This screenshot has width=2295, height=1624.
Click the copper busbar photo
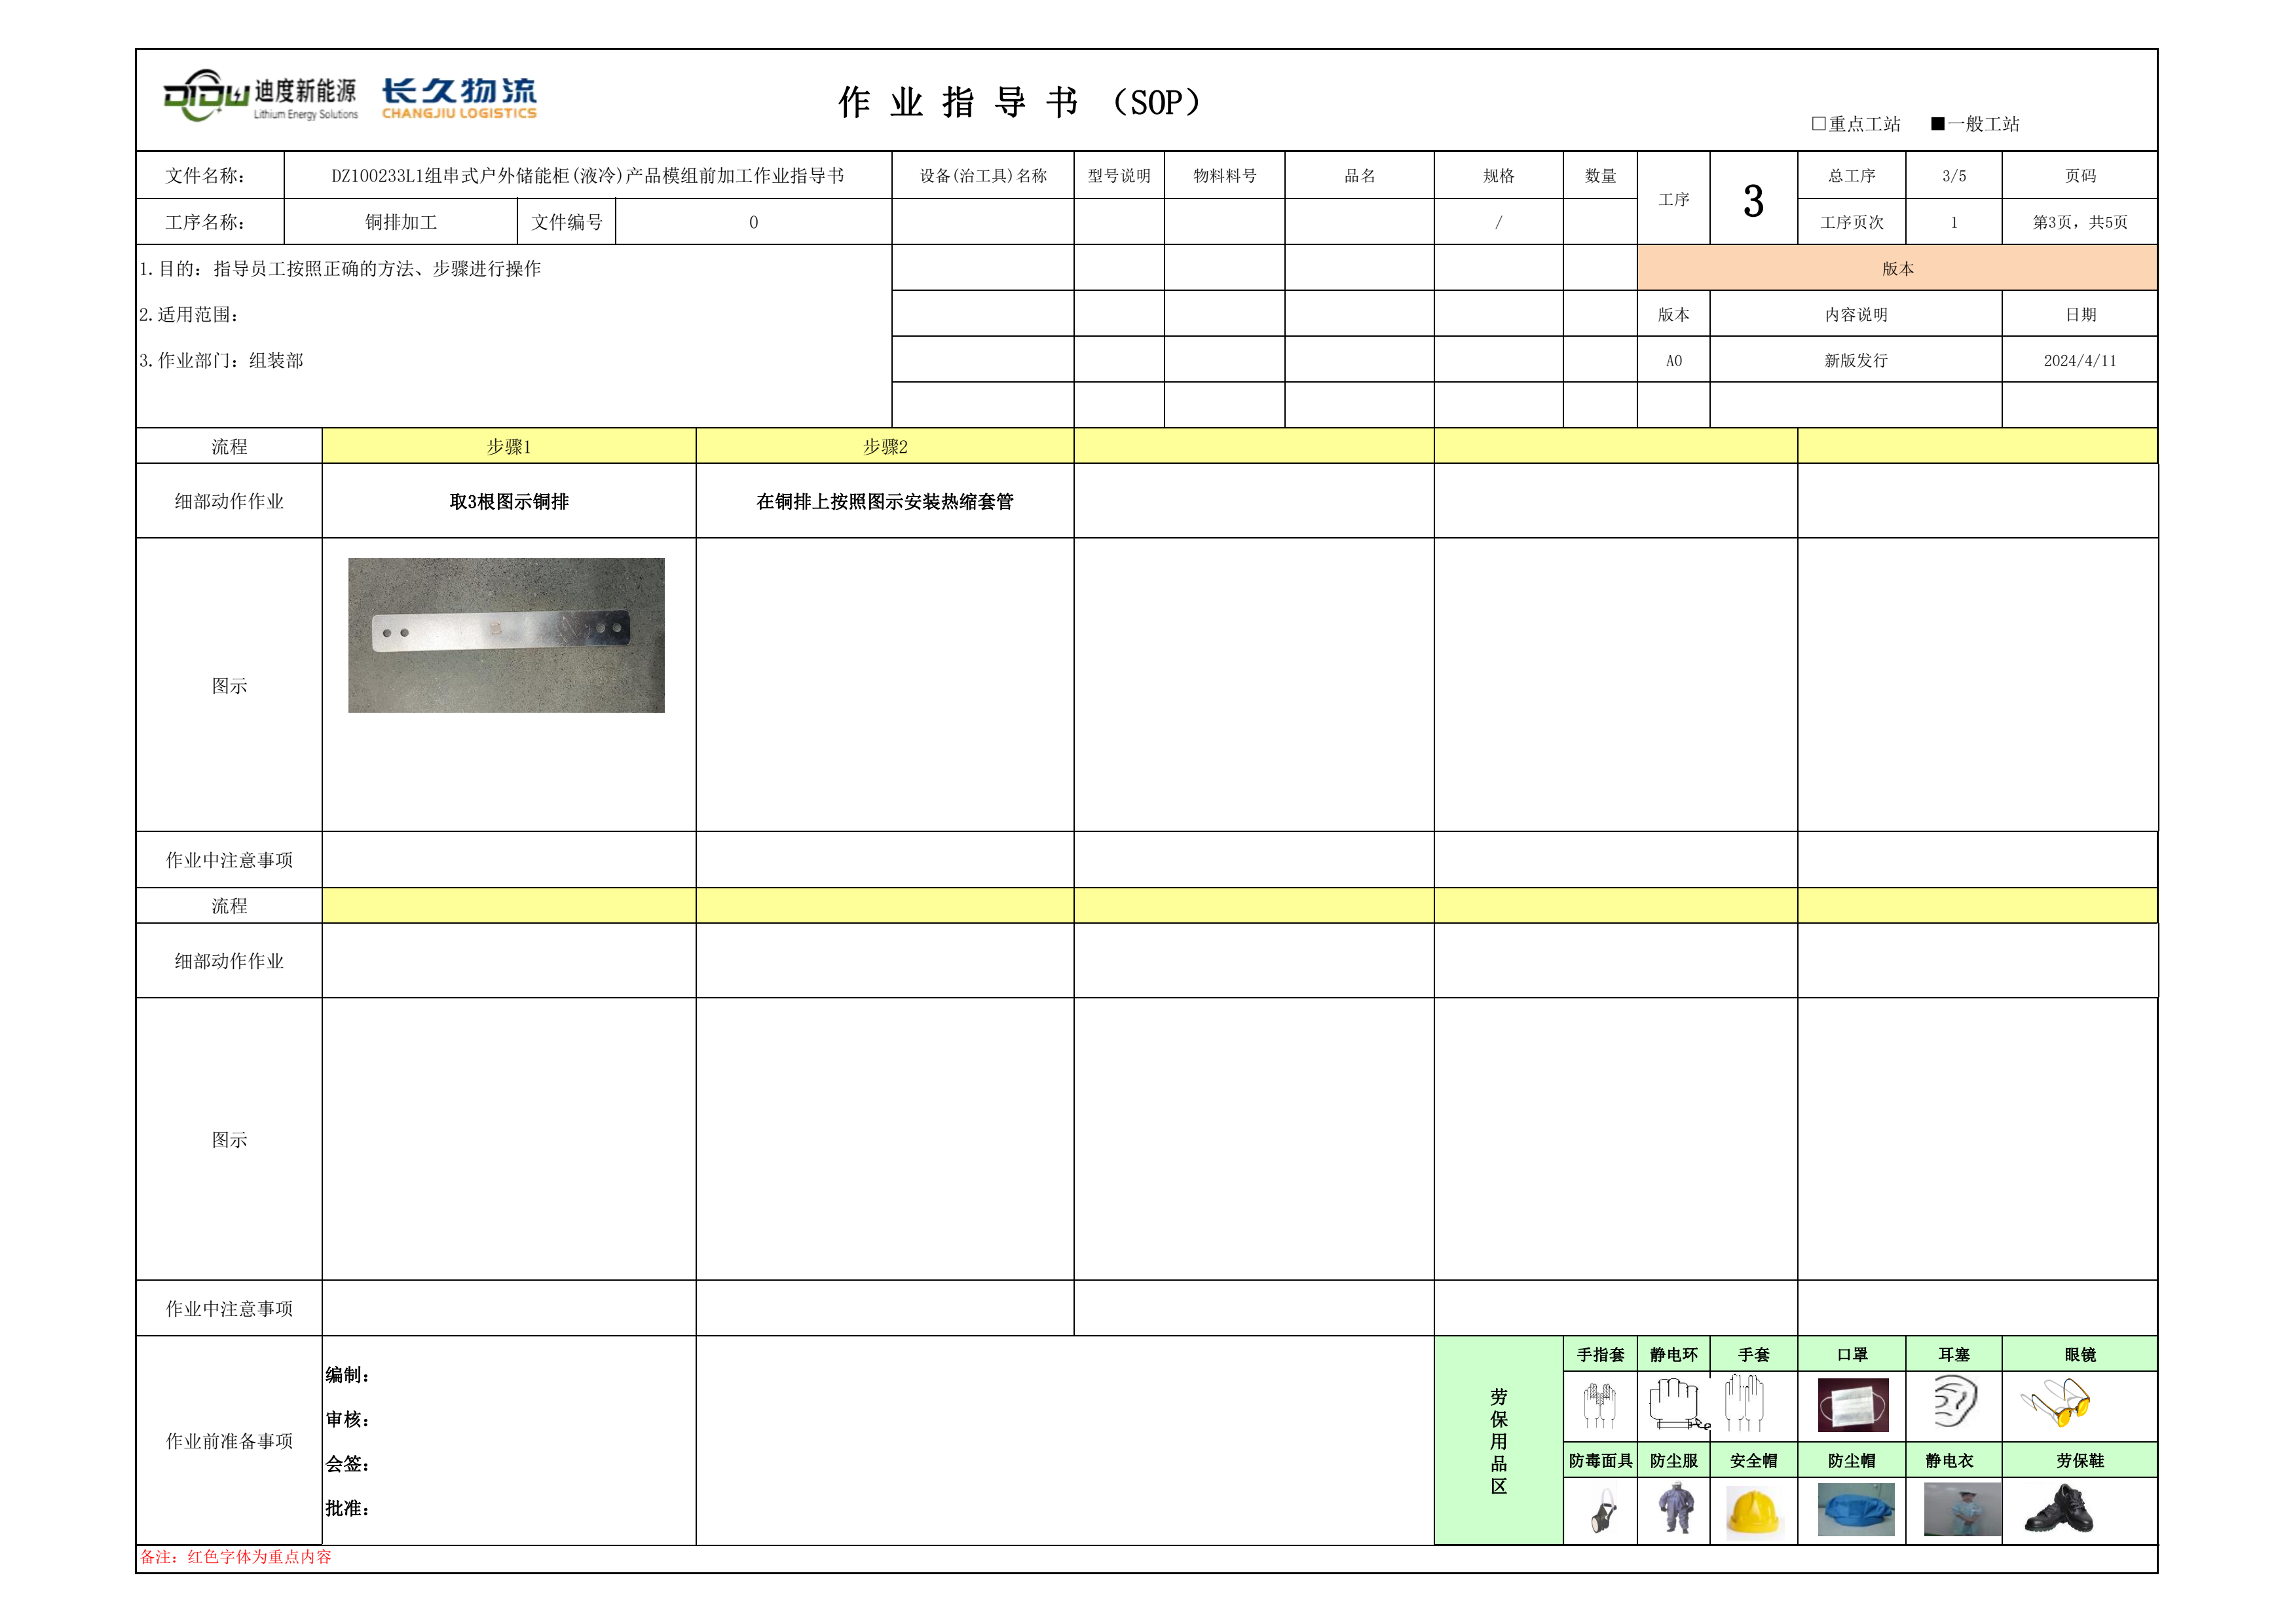pos(506,635)
